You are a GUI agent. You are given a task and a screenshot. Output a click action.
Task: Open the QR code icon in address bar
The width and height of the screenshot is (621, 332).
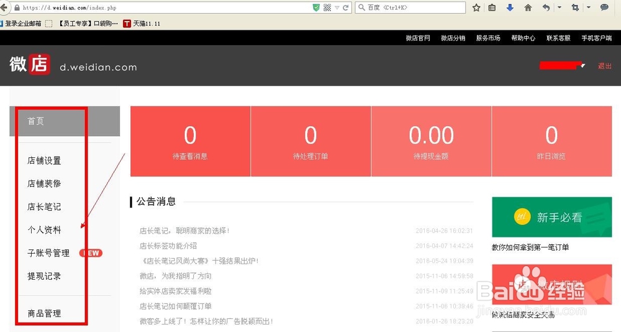(327, 7)
